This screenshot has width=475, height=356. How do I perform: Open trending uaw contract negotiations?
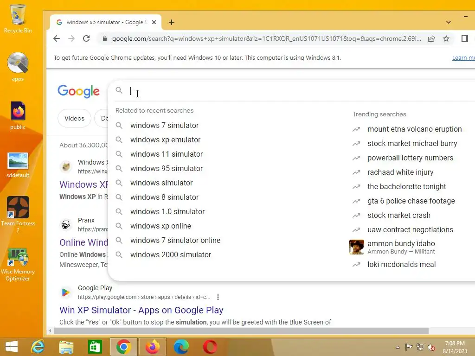point(410,230)
